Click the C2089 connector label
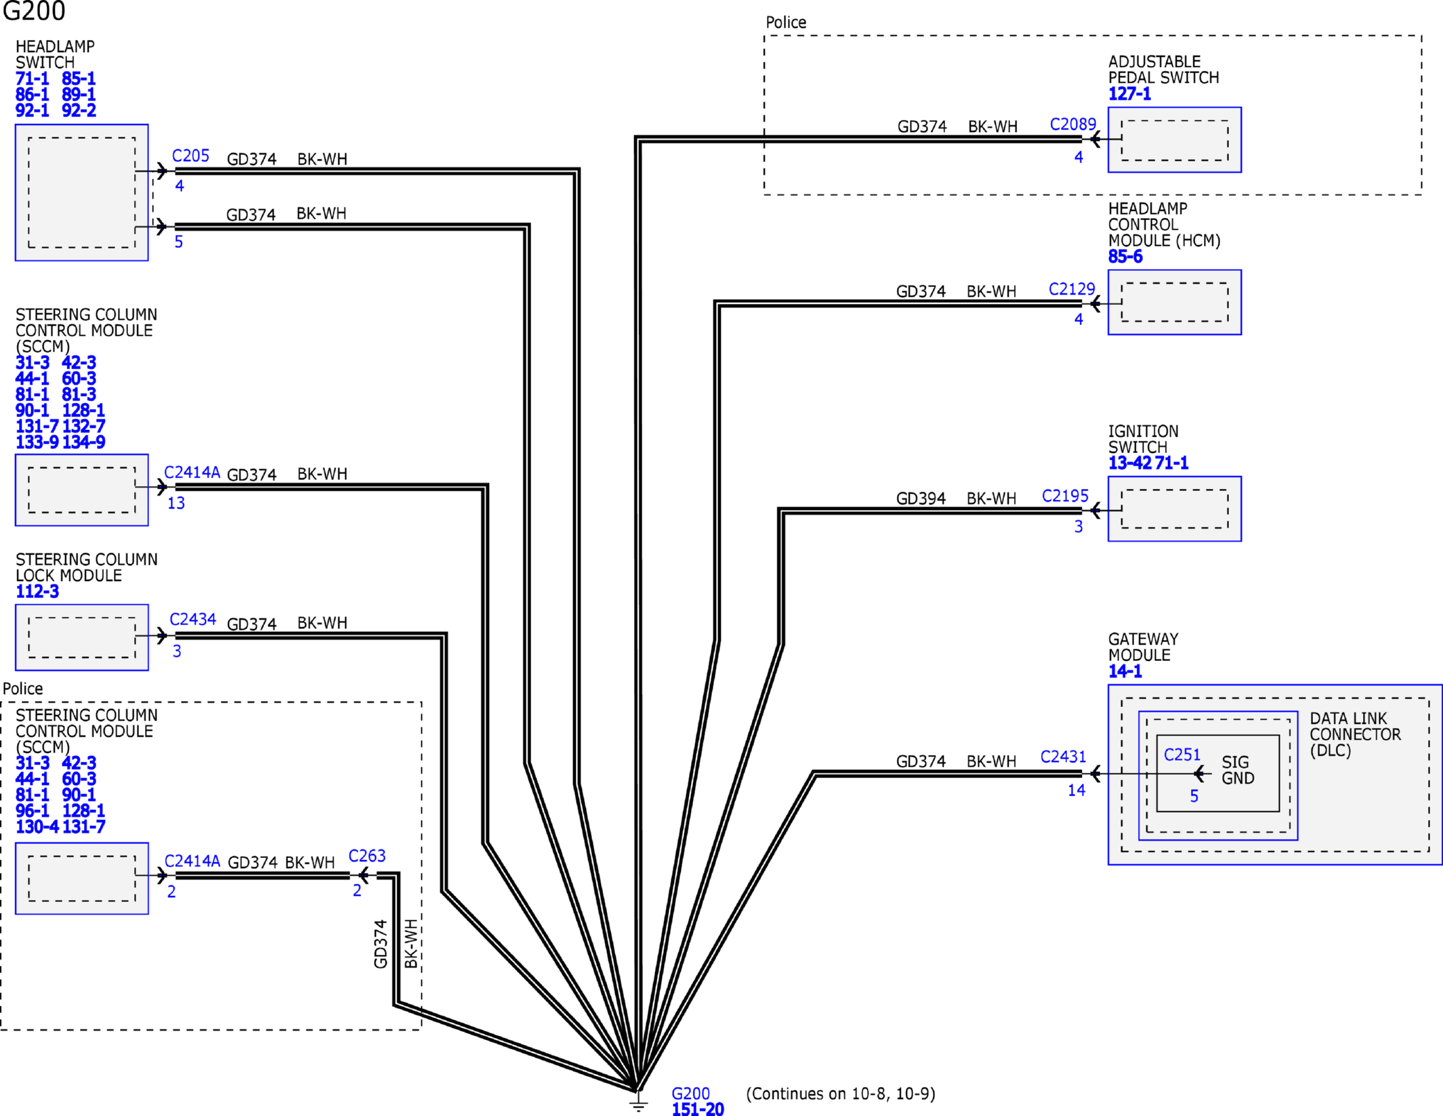 click(1072, 125)
